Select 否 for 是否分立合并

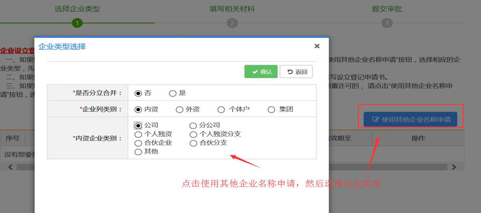138,93
